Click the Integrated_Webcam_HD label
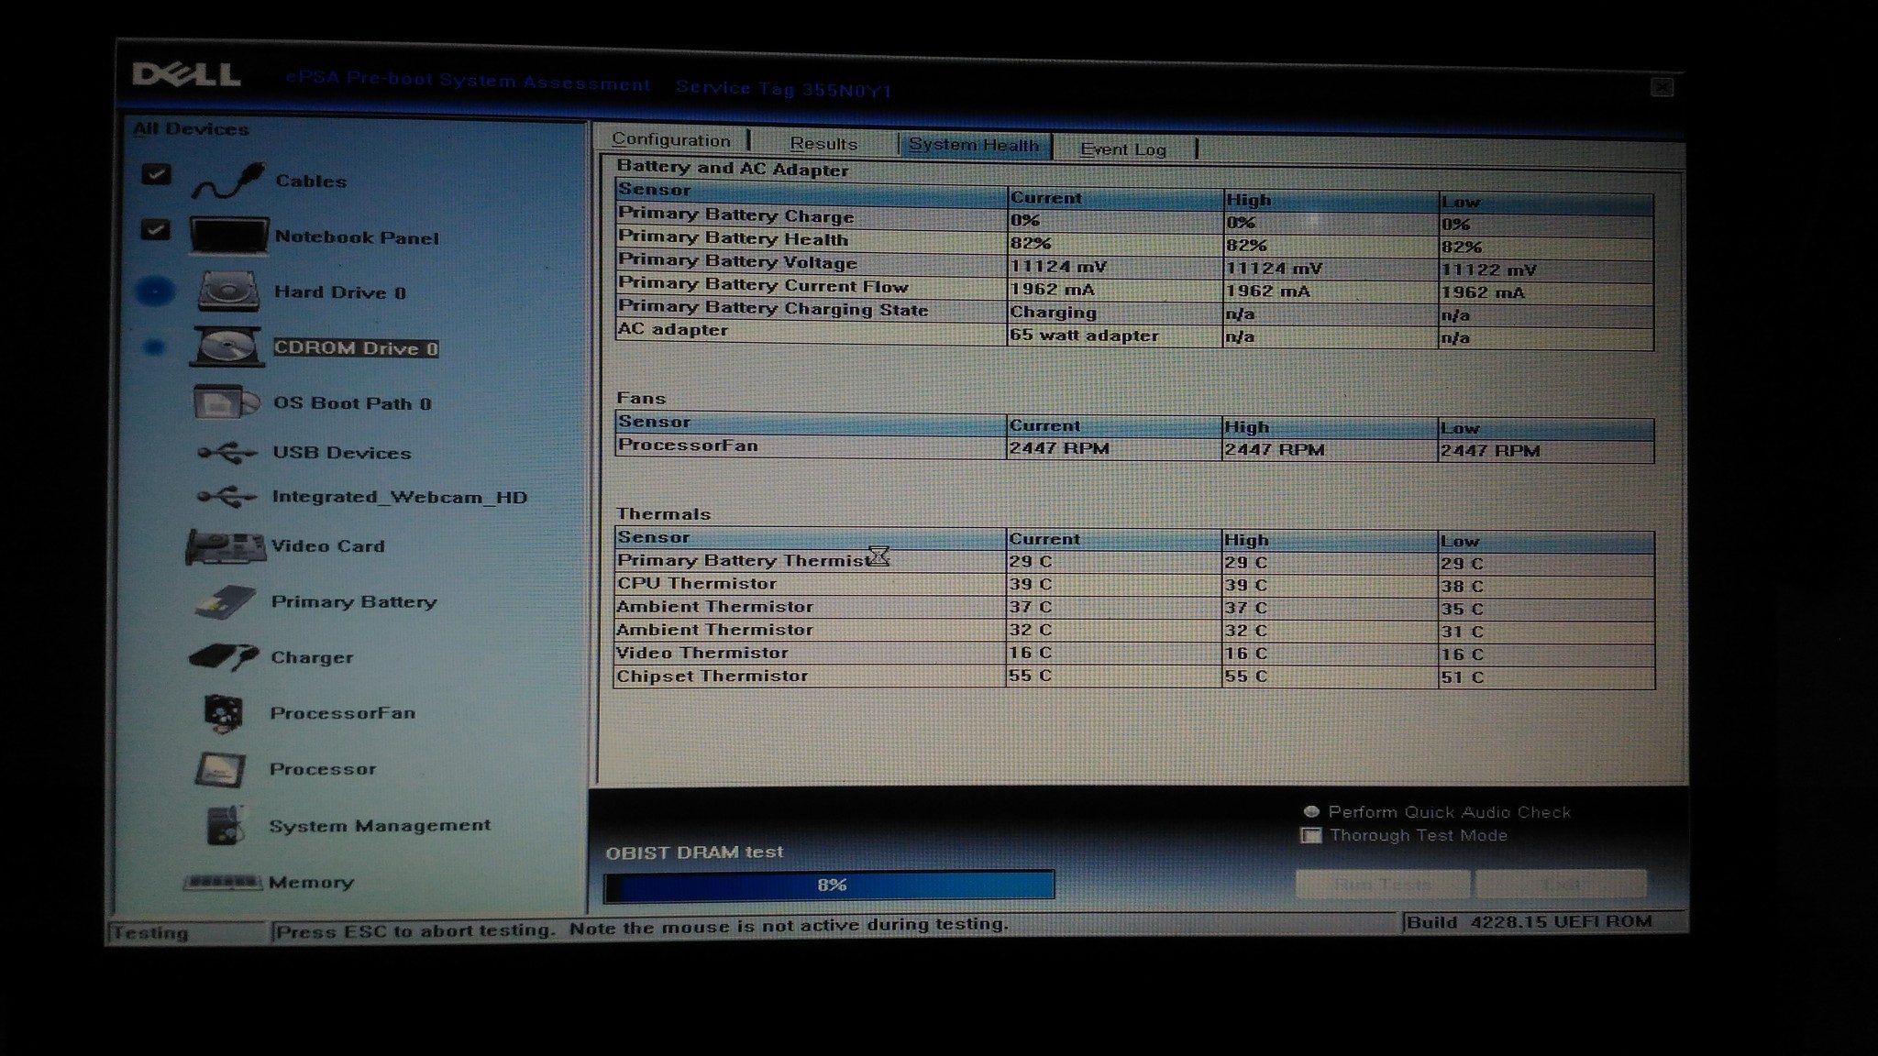The image size is (1878, 1056). tap(399, 497)
